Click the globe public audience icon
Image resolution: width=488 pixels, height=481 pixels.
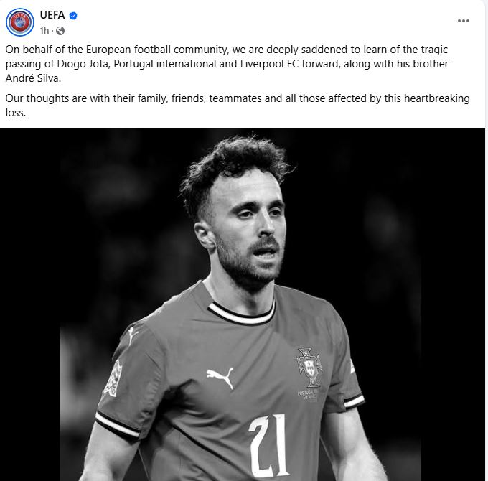coord(60,30)
